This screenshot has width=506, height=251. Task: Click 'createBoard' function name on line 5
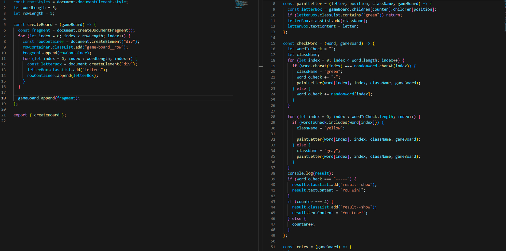(x=40, y=25)
